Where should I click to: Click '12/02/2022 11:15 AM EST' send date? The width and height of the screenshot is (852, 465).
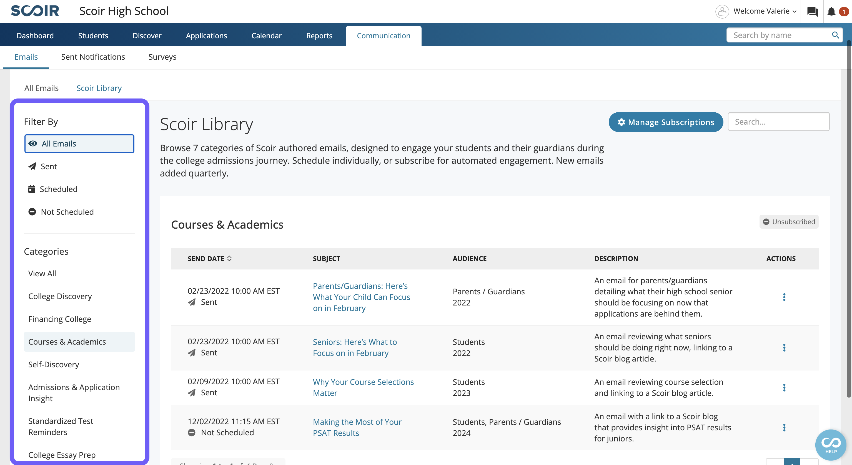tap(234, 421)
